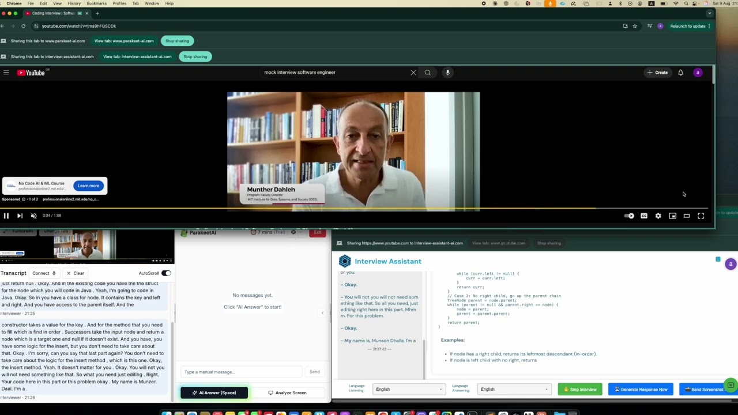Open a new Chrome tab
The image size is (738, 415).
click(97, 13)
